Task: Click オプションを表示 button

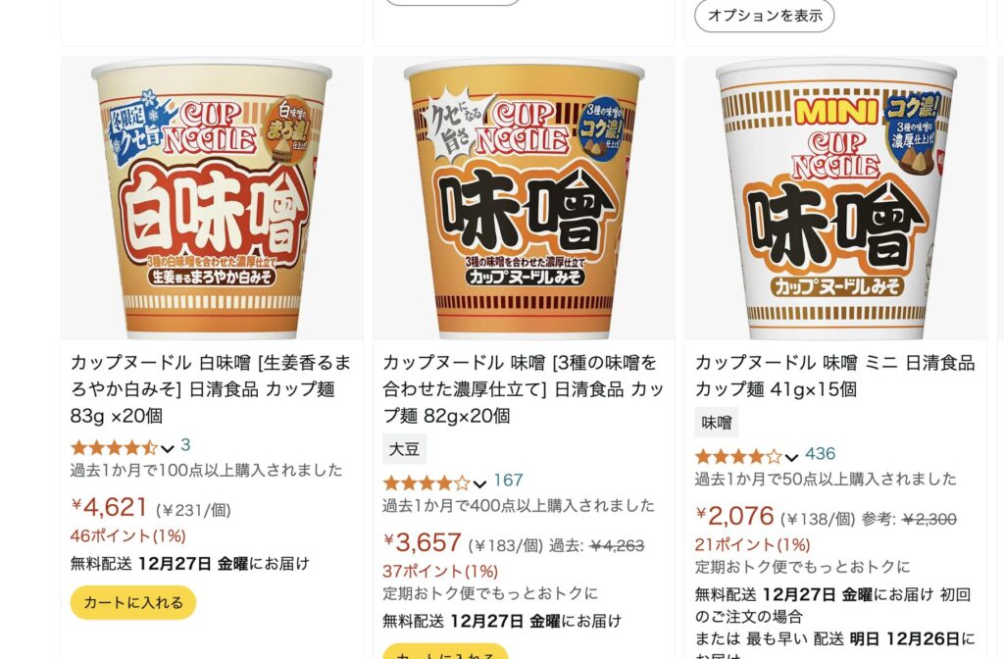Action: pos(765,16)
